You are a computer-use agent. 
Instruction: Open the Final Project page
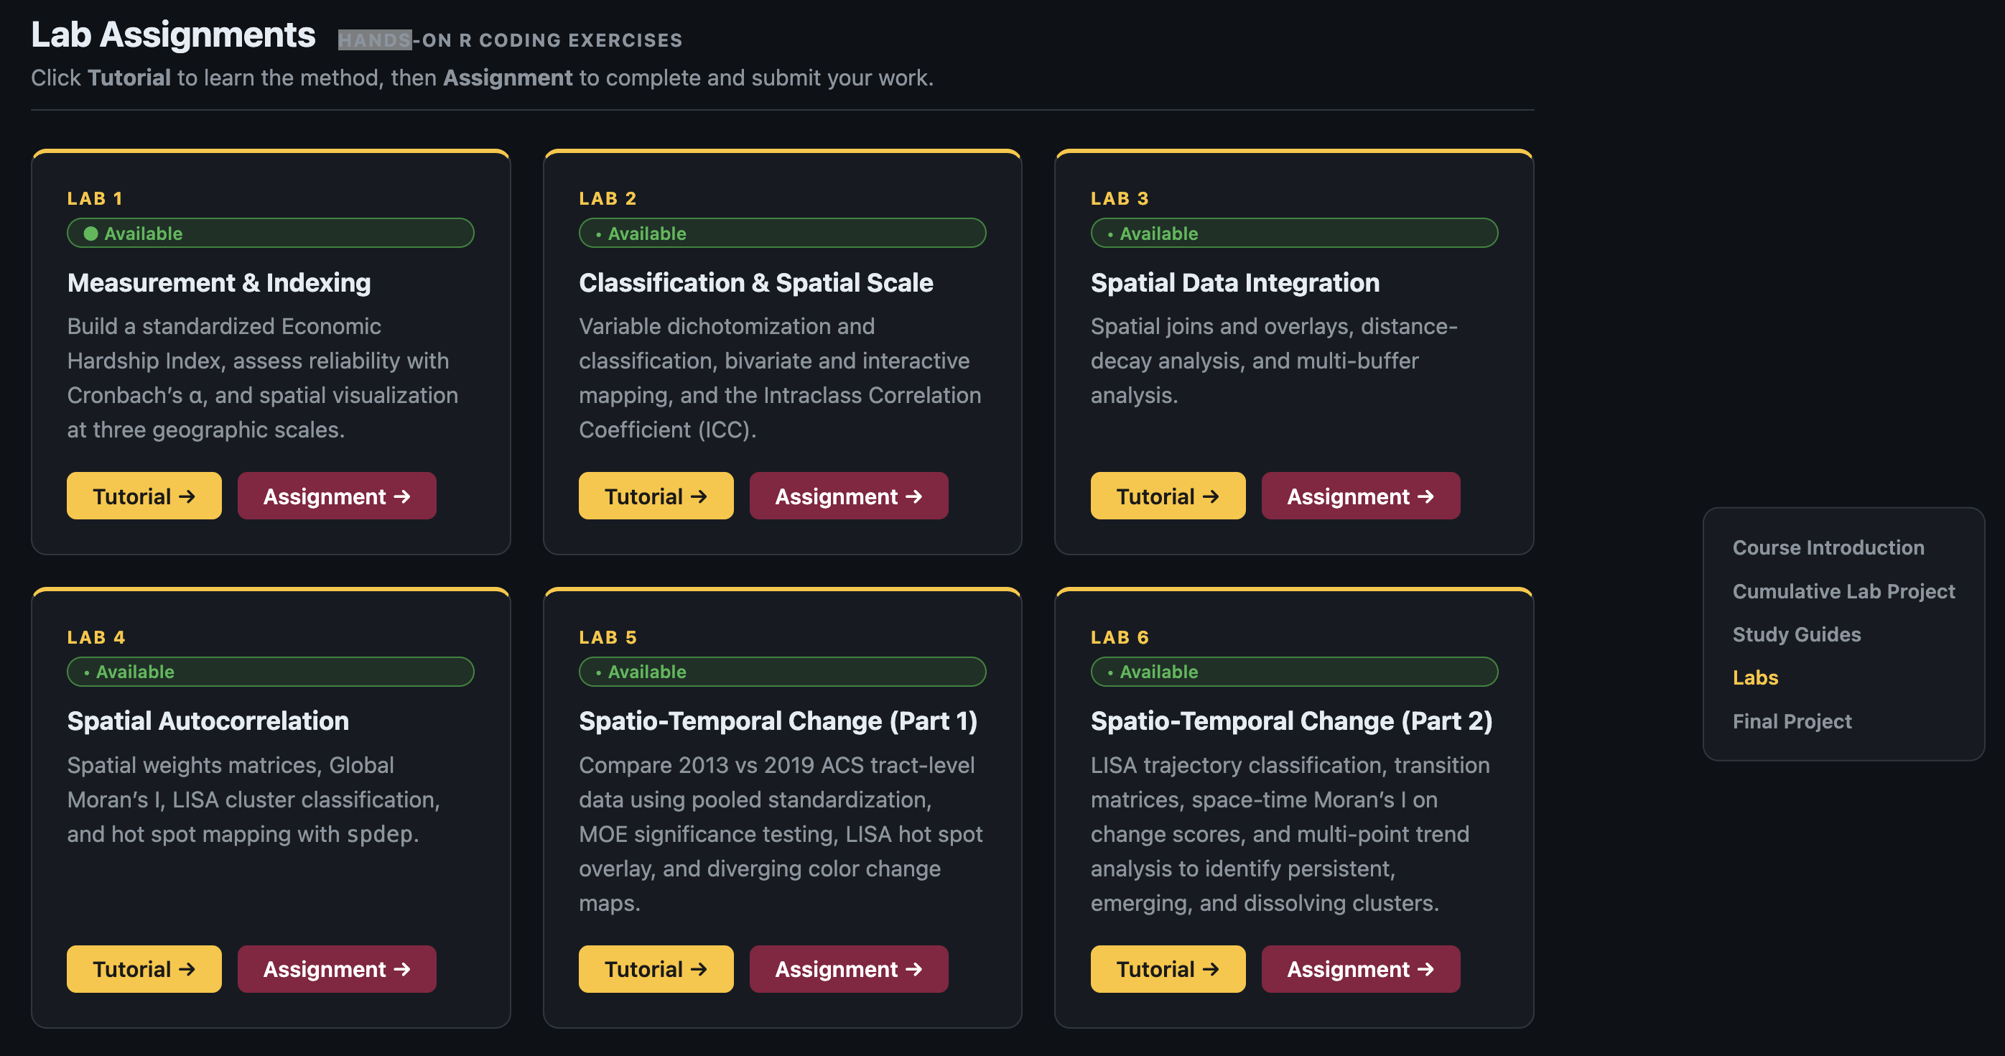coord(1792,721)
